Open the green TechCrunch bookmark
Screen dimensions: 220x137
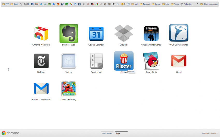pyautogui.click(x=67, y=4)
